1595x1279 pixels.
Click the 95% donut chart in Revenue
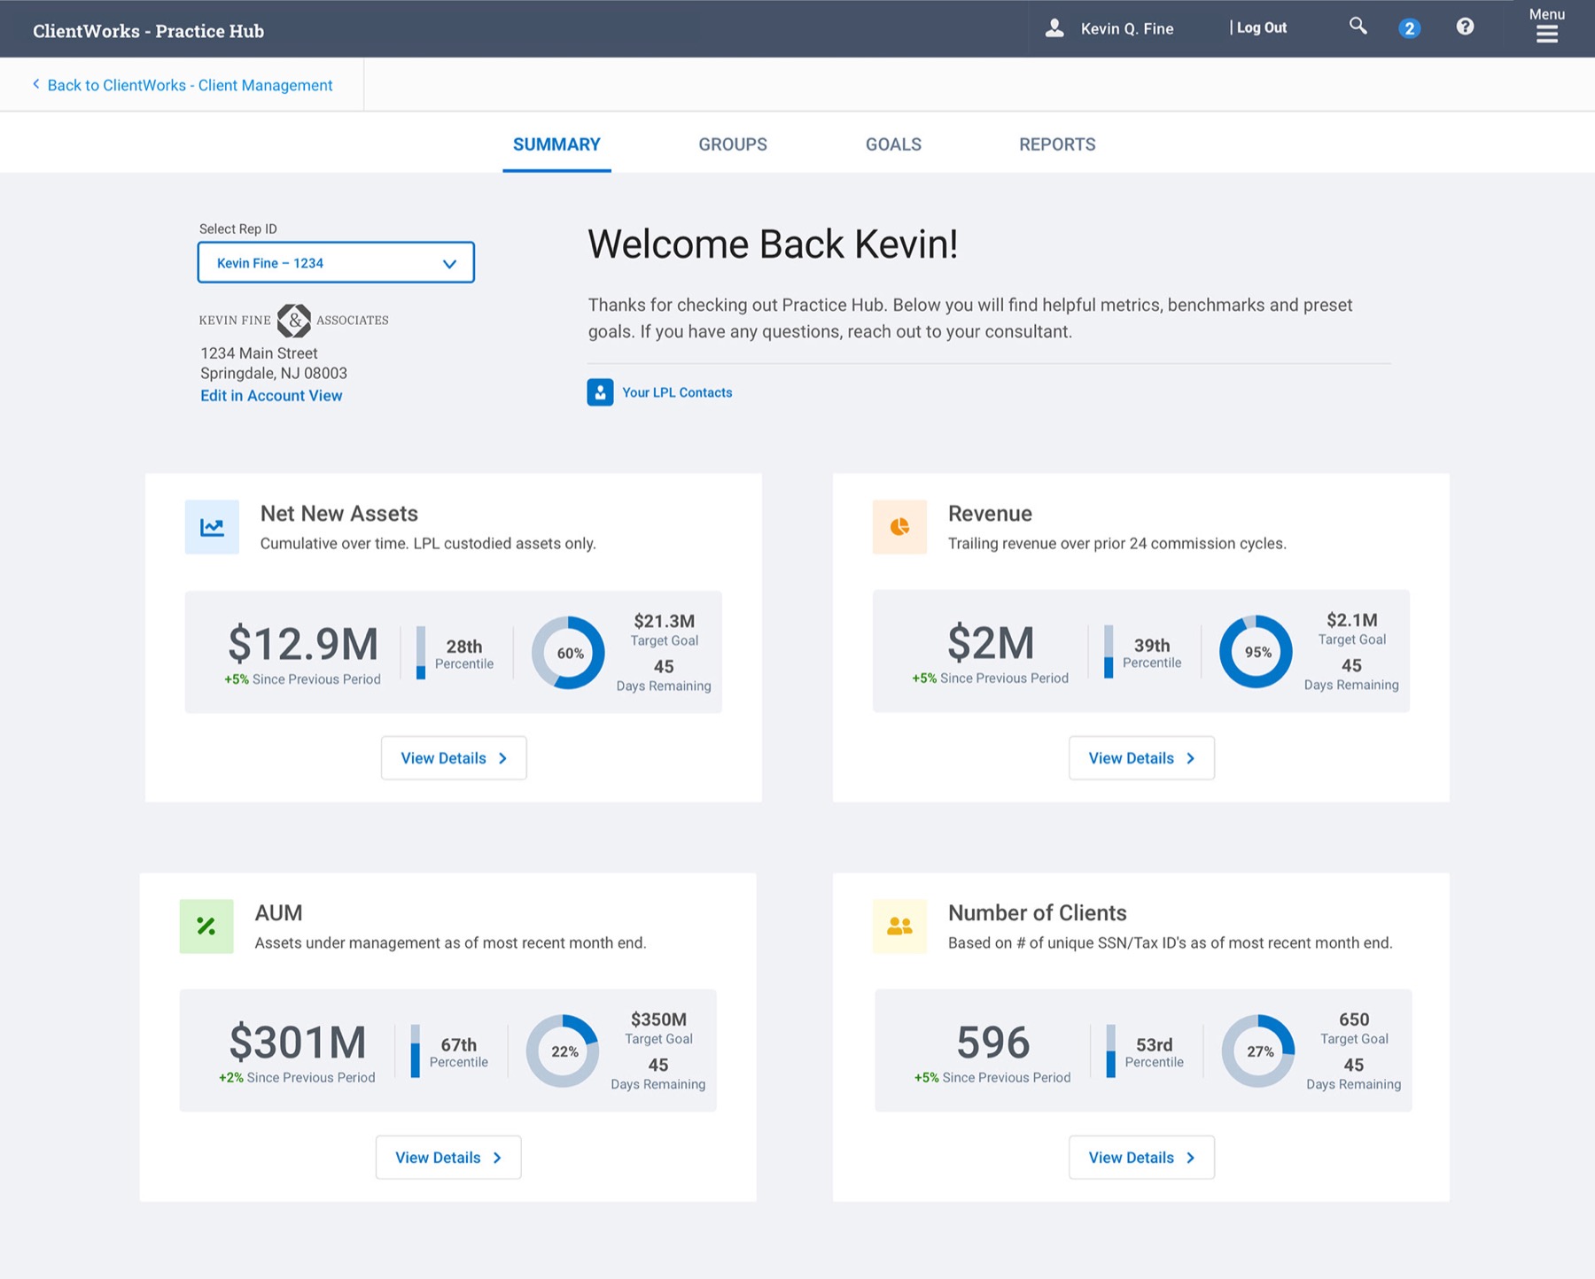(1256, 652)
